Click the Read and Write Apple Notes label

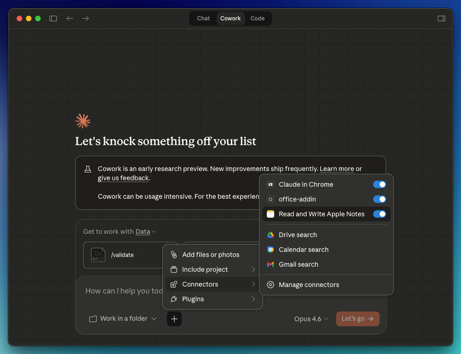pyautogui.click(x=321, y=214)
